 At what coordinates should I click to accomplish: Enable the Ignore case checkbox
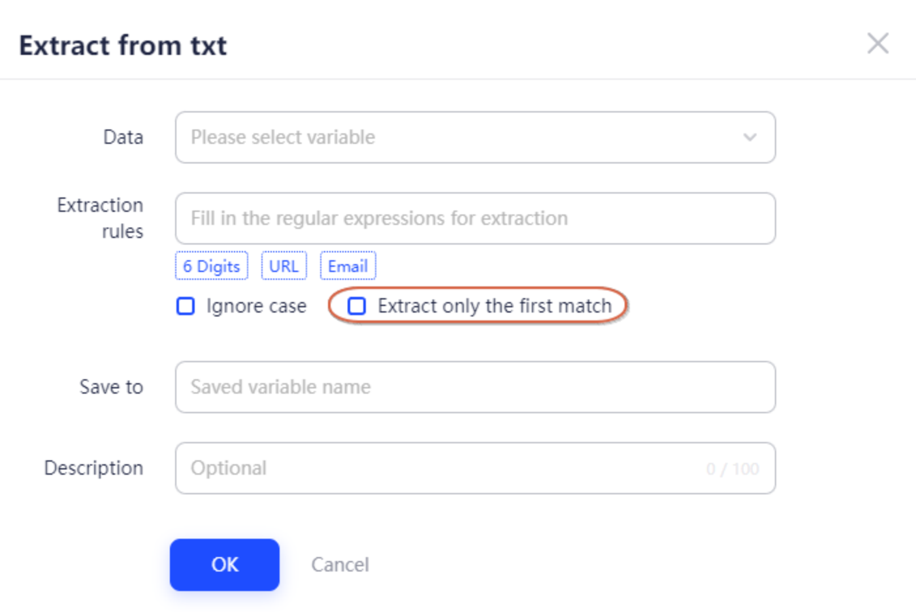click(186, 306)
